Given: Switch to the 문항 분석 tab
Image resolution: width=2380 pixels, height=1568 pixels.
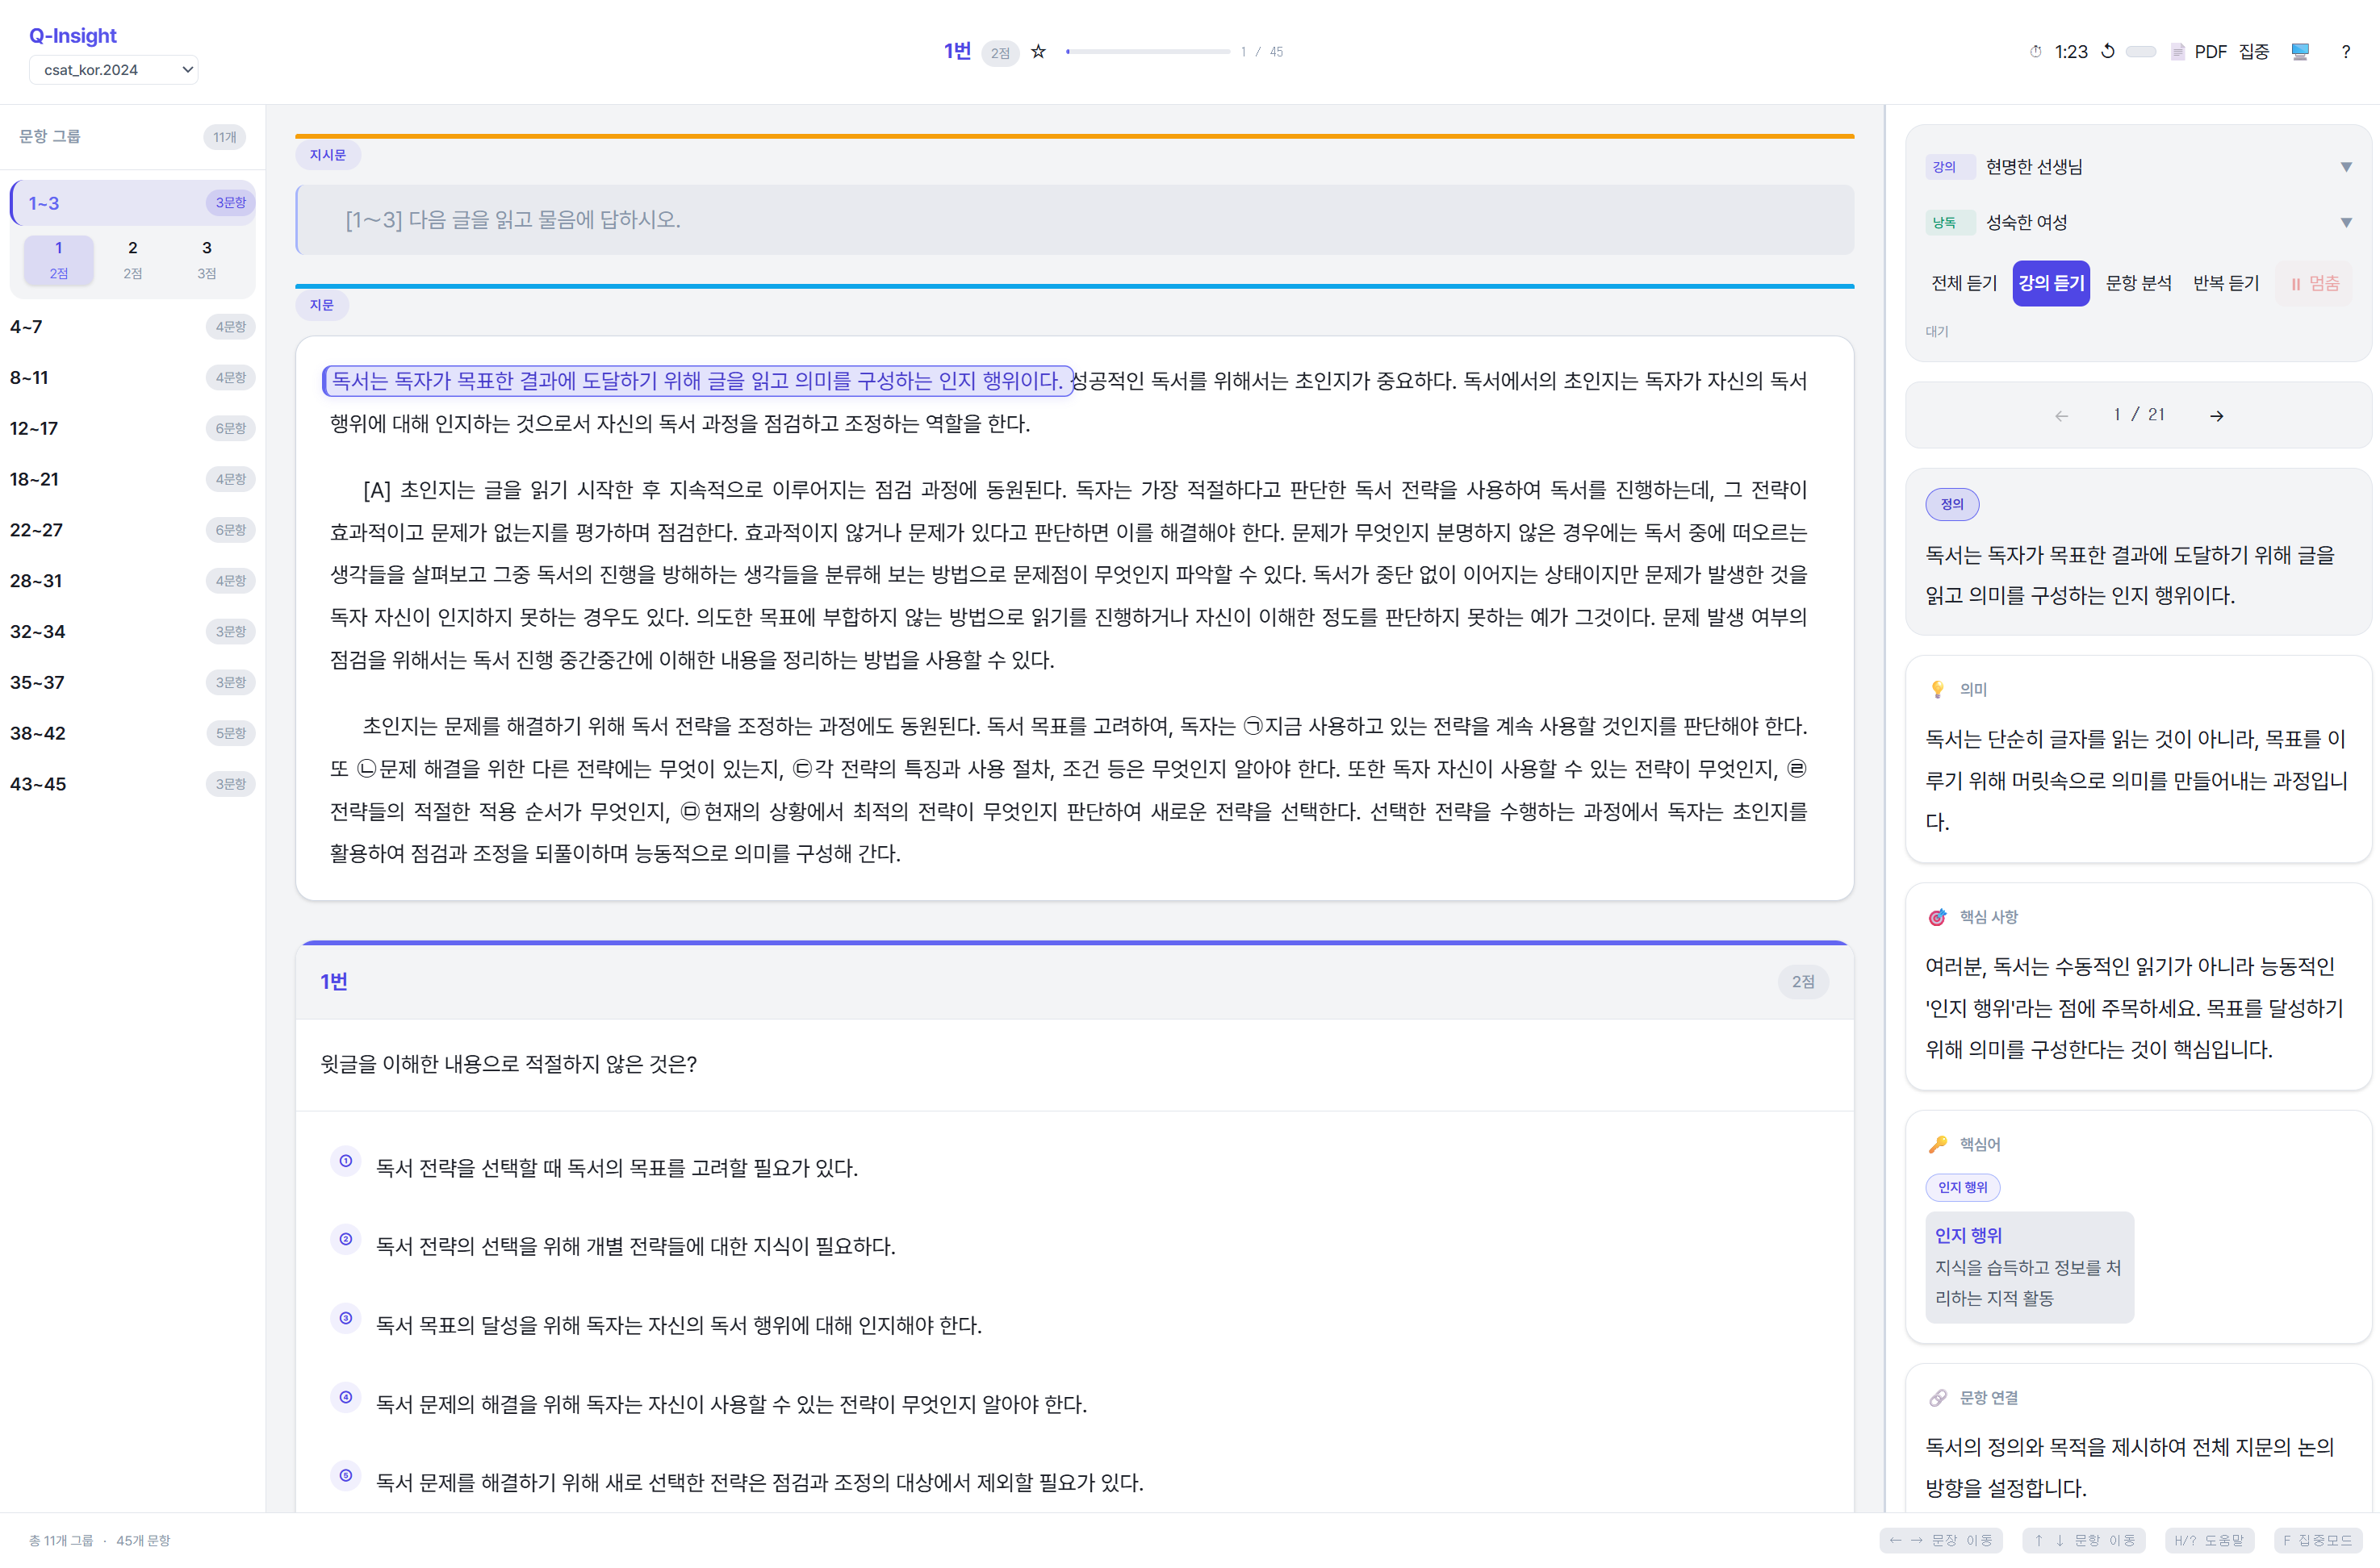Looking at the screenshot, I should (2139, 283).
